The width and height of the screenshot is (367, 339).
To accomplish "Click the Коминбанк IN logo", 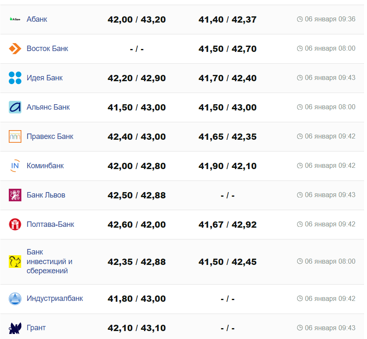I will point(15,166).
